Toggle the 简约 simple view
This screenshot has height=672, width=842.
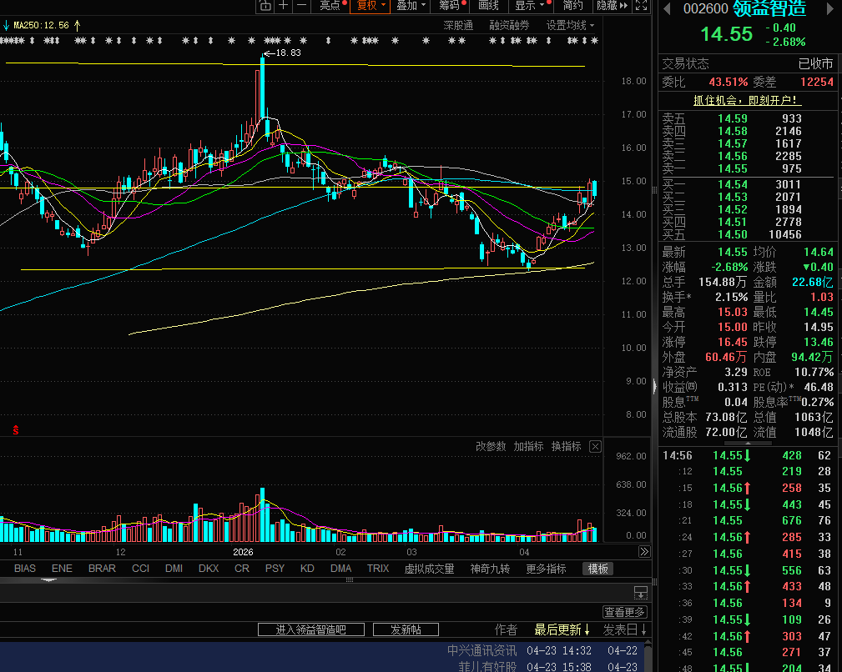[572, 5]
